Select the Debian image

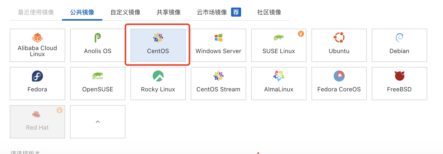pos(399,45)
